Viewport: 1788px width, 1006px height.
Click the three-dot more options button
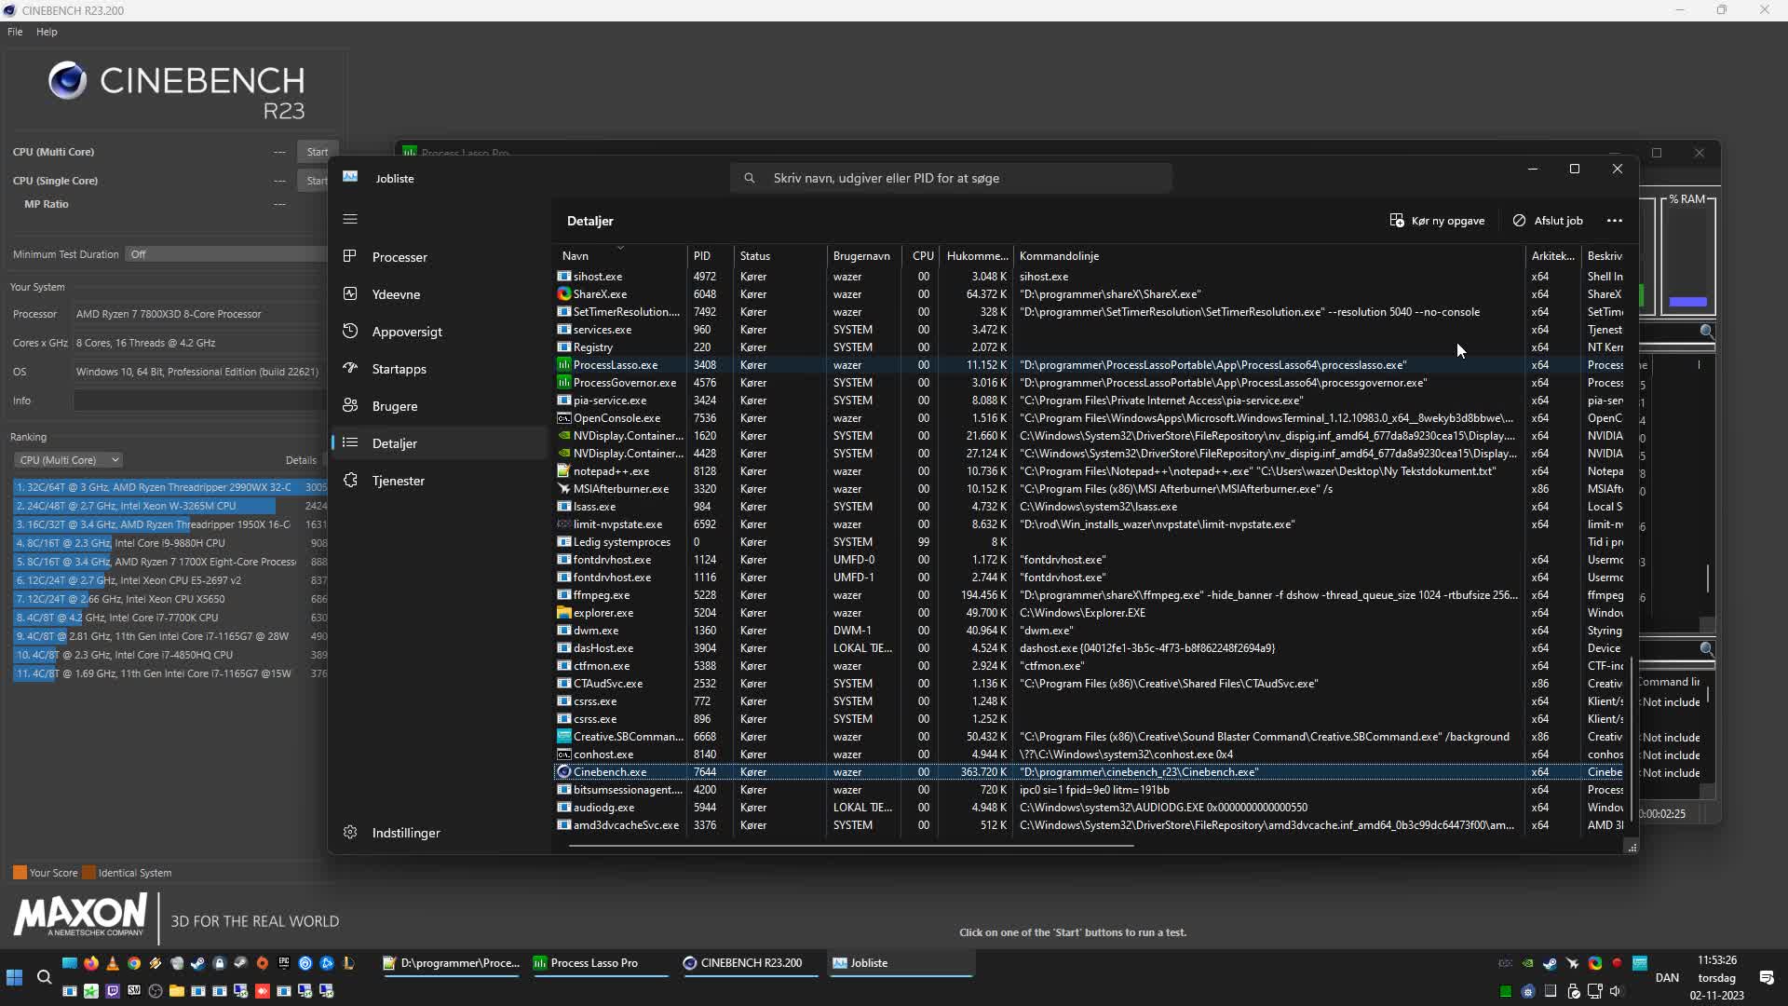point(1615,221)
